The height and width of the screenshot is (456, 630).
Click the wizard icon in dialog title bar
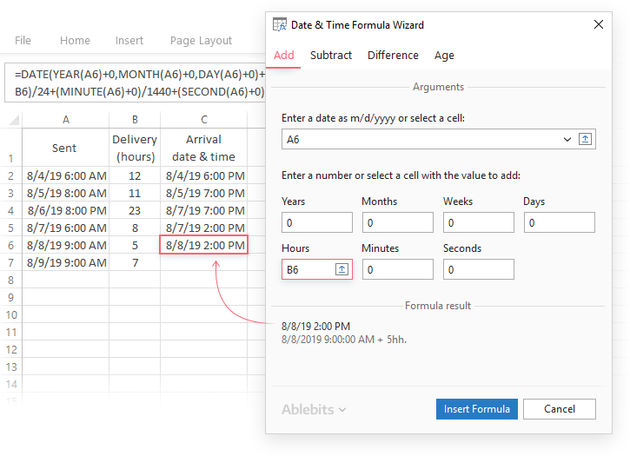280,25
